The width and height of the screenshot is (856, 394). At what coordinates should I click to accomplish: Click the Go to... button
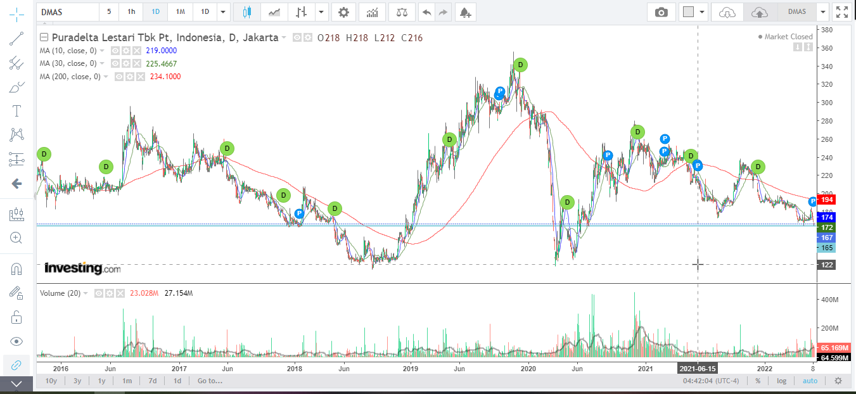(x=210, y=381)
